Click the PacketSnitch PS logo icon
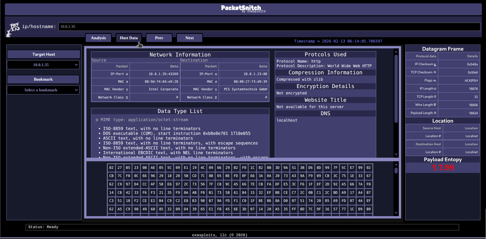The image size is (486, 239). click(x=13, y=29)
